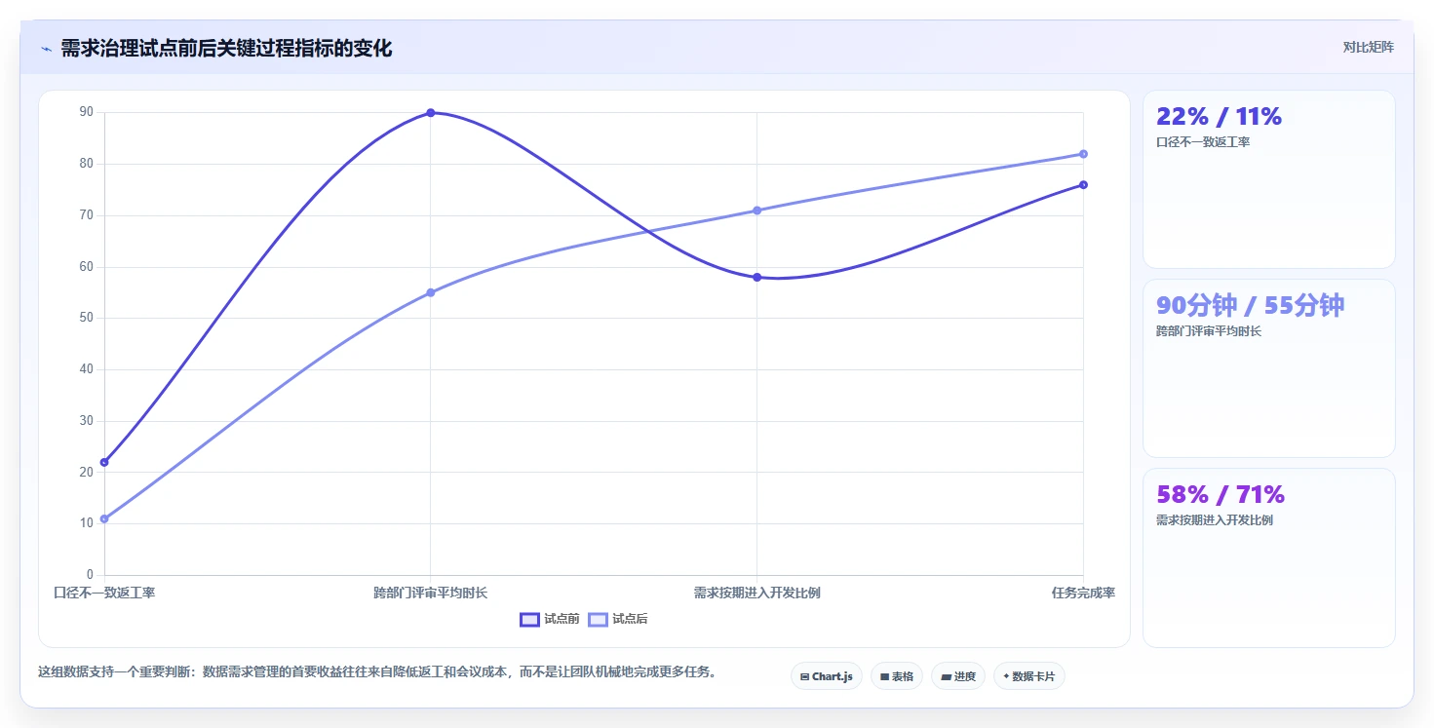Toggle the 试点前 legend item
1434x728 pixels.
(550, 619)
